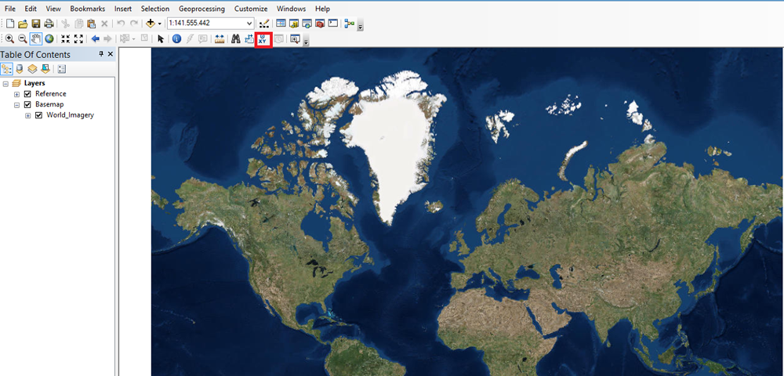The width and height of the screenshot is (784, 376).
Task: Close the Table Of Contents panel
Action: pos(110,54)
